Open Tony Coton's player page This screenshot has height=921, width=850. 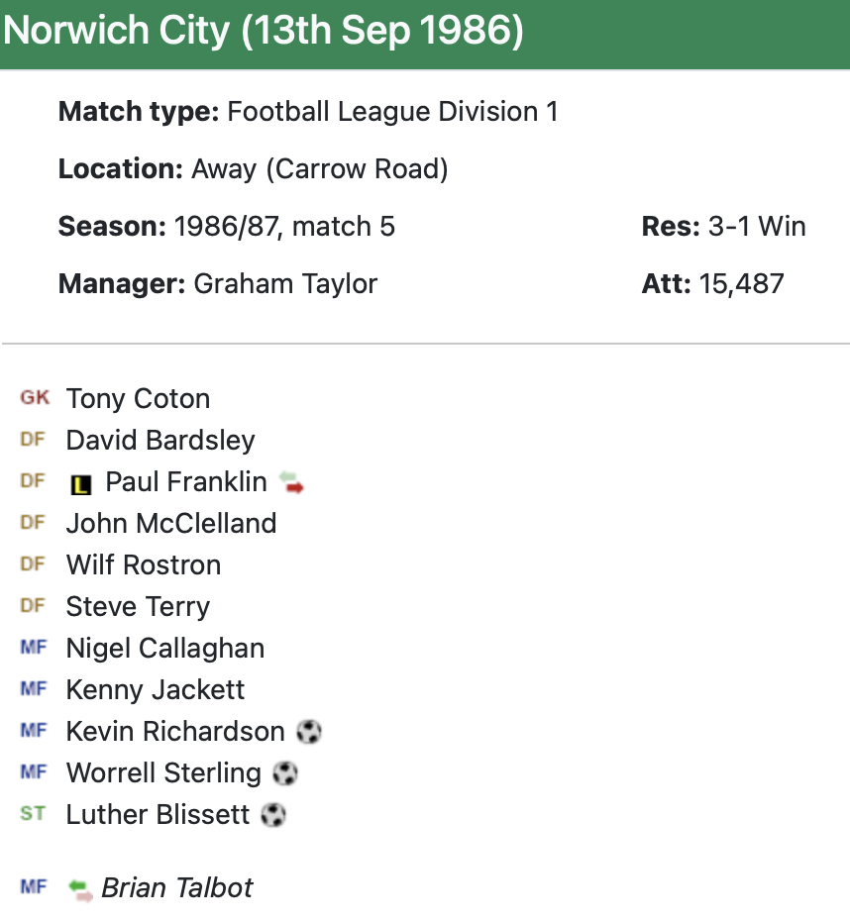coord(138,399)
